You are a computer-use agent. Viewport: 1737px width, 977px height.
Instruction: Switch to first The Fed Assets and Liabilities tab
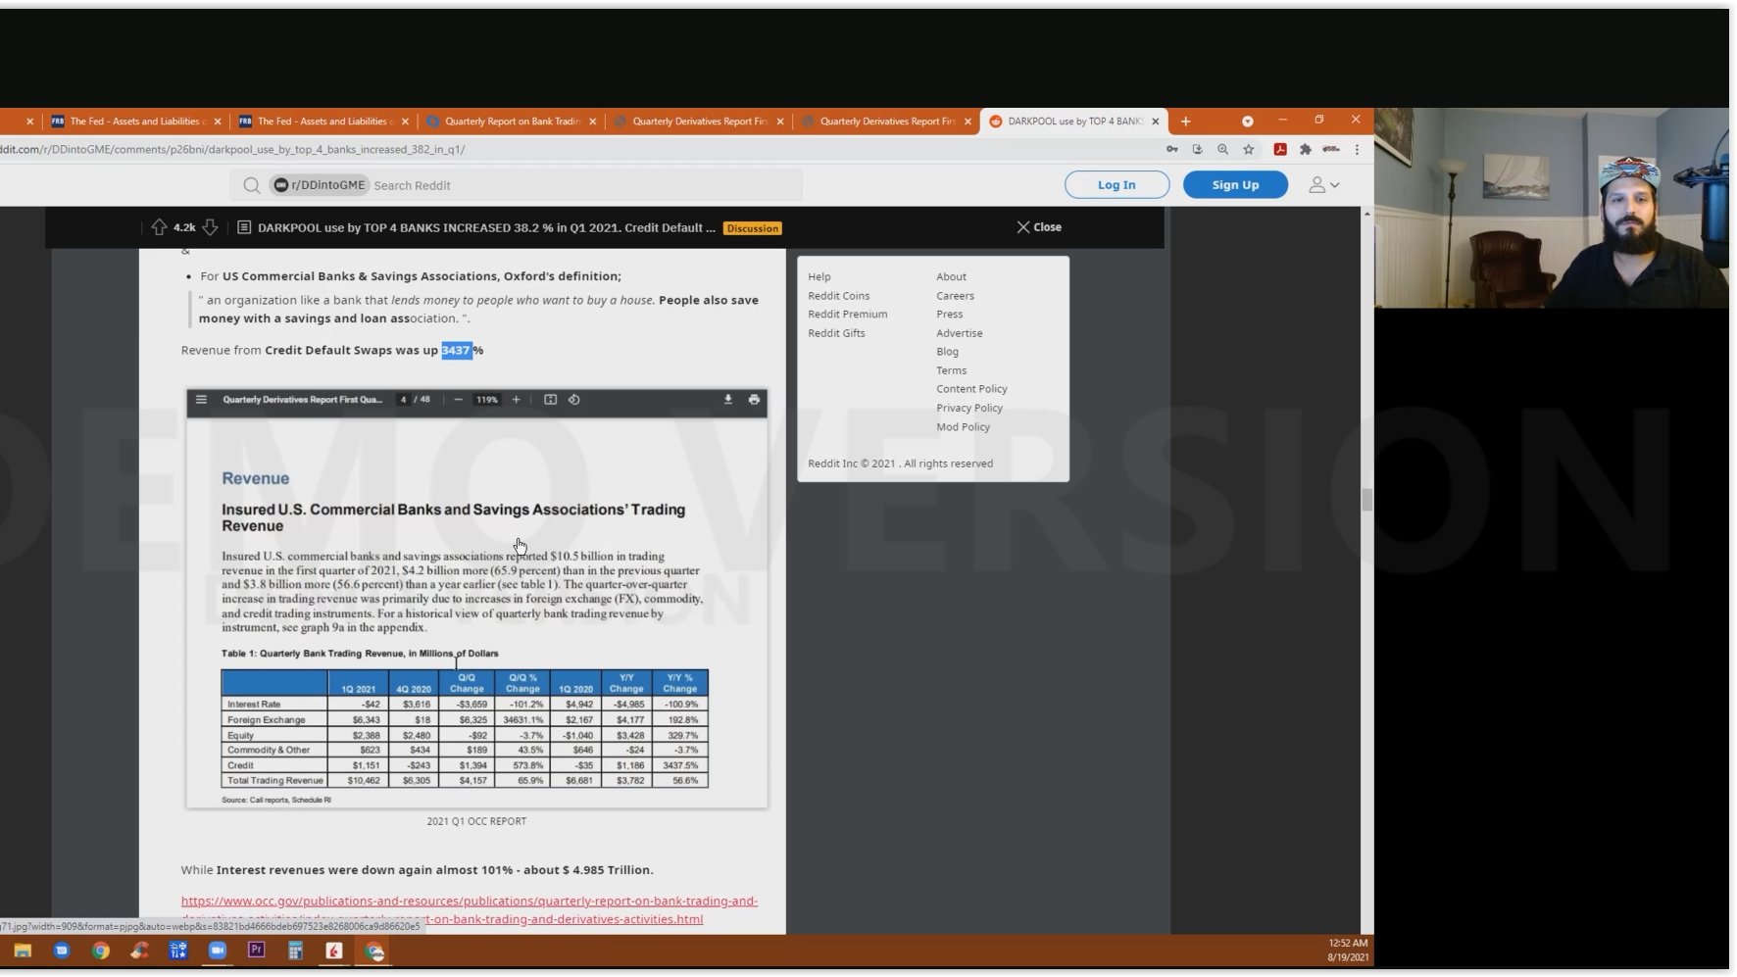[x=137, y=122]
